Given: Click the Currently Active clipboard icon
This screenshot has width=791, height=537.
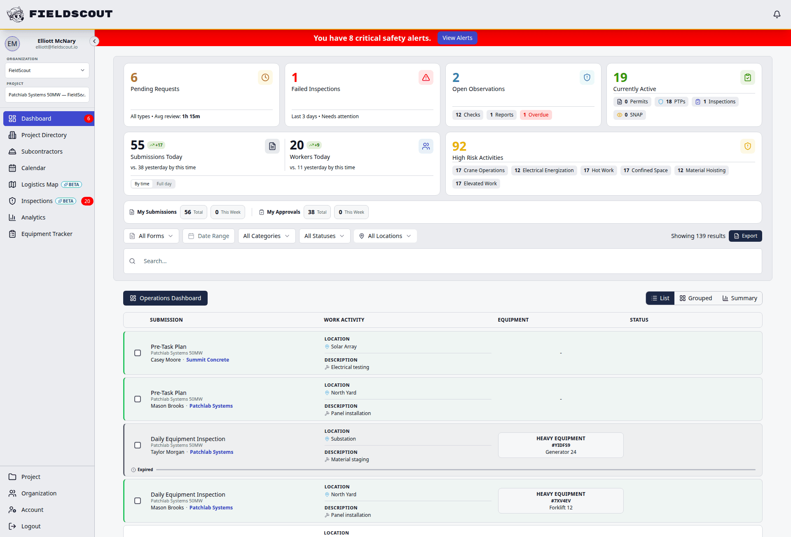Looking at the screenshot, I should [748, 77].
